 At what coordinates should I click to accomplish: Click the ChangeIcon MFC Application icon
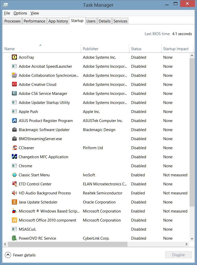[x=14, y=157]
